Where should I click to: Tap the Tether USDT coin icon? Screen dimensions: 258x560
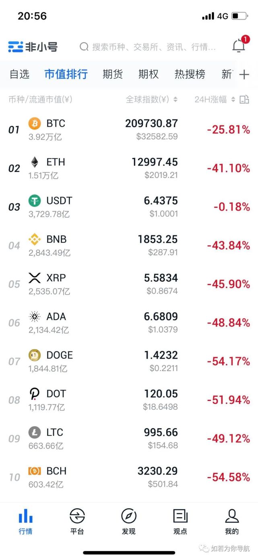coord(34,201)
